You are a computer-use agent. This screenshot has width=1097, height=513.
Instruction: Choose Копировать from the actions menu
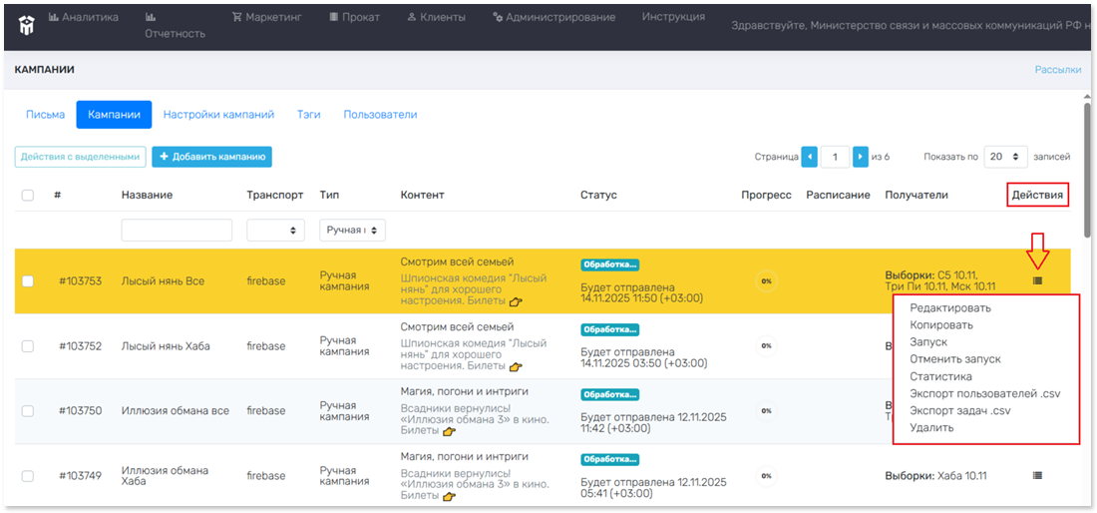coord(941,325)
